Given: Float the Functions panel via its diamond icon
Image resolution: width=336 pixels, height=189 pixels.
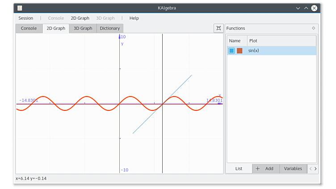Looking at the screenshot, I should [313, 28].
